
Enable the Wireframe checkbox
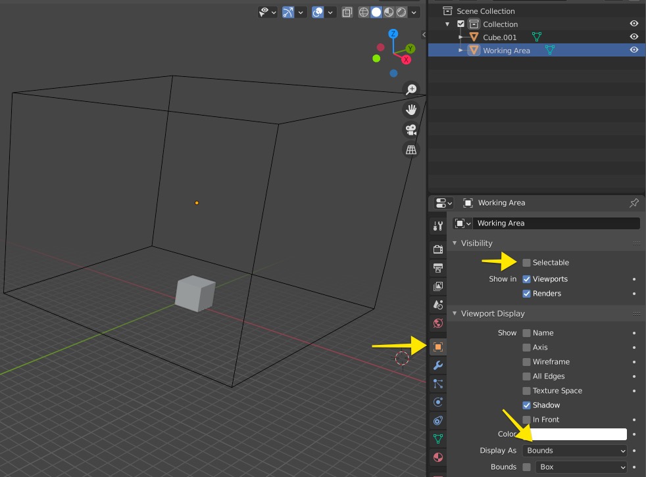(x=526, y=362)
